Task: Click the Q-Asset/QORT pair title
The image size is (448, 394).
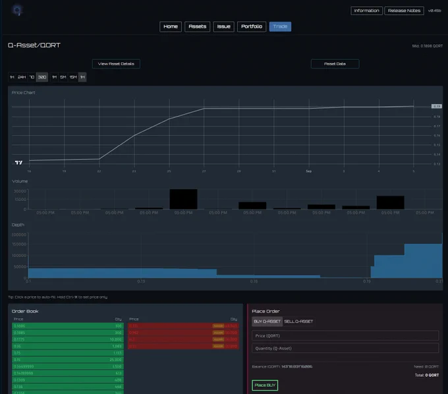Action: tap(34, 45)
